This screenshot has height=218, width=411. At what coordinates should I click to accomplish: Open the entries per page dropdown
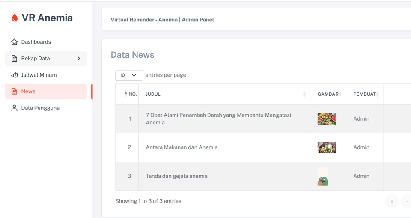pyautogui.click(x=129, y=75)
